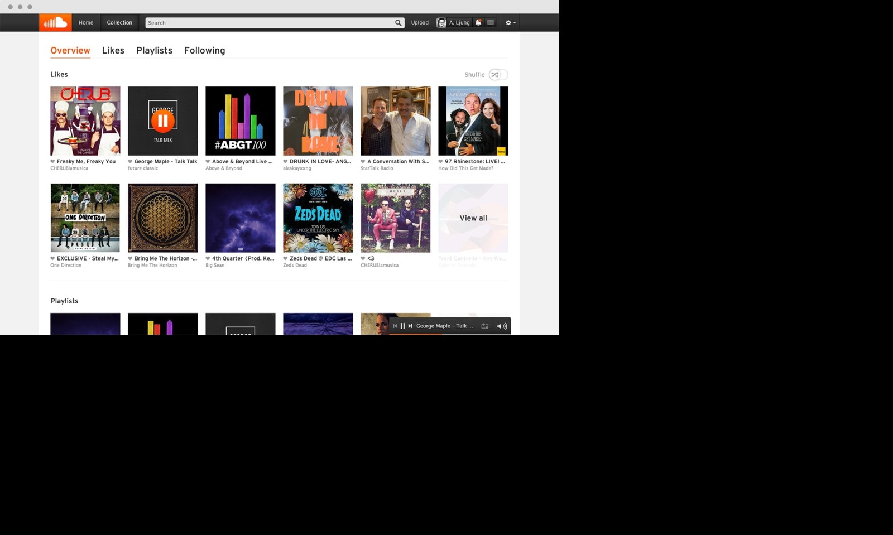Open notifications bell icon

coord(478,22)
